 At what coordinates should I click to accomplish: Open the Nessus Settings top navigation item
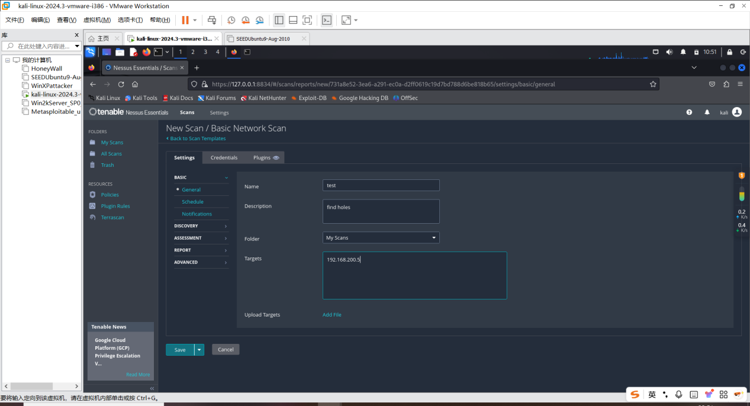[x=219, y=112]
